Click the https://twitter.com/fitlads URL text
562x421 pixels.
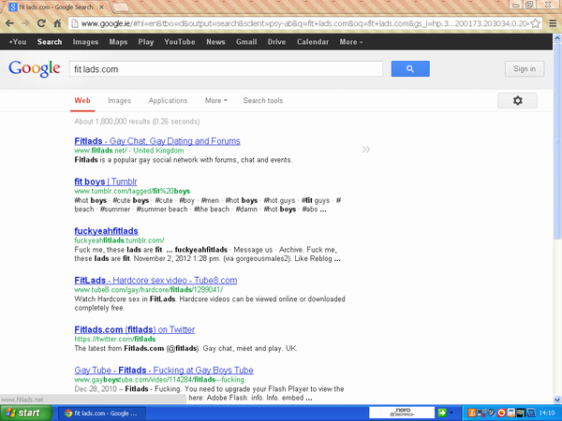[x=114, y=339]
